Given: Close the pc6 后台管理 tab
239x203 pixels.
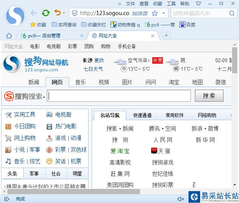Looking at the screenshot, I should tap(82, 36).
